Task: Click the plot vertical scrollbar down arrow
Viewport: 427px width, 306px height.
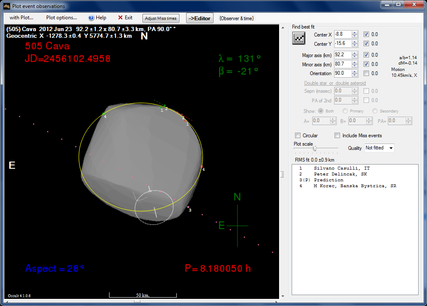Action: pyautogui.click(x=282, y=296)
